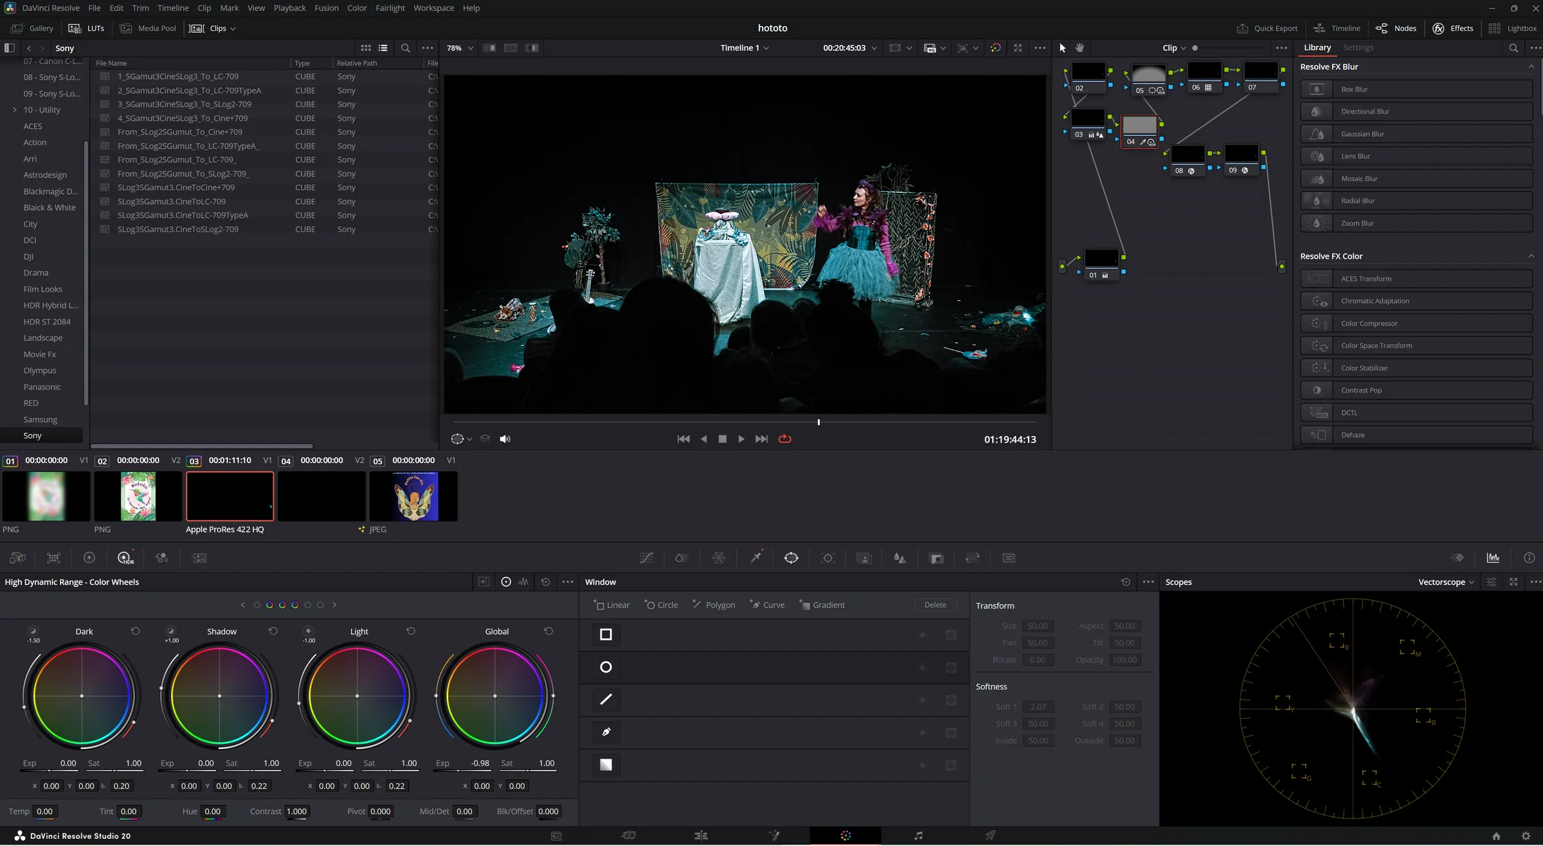Select the hand pan tool in node editor
This screenshot has width=1543, height=846.
click(x=1080, y=48)
